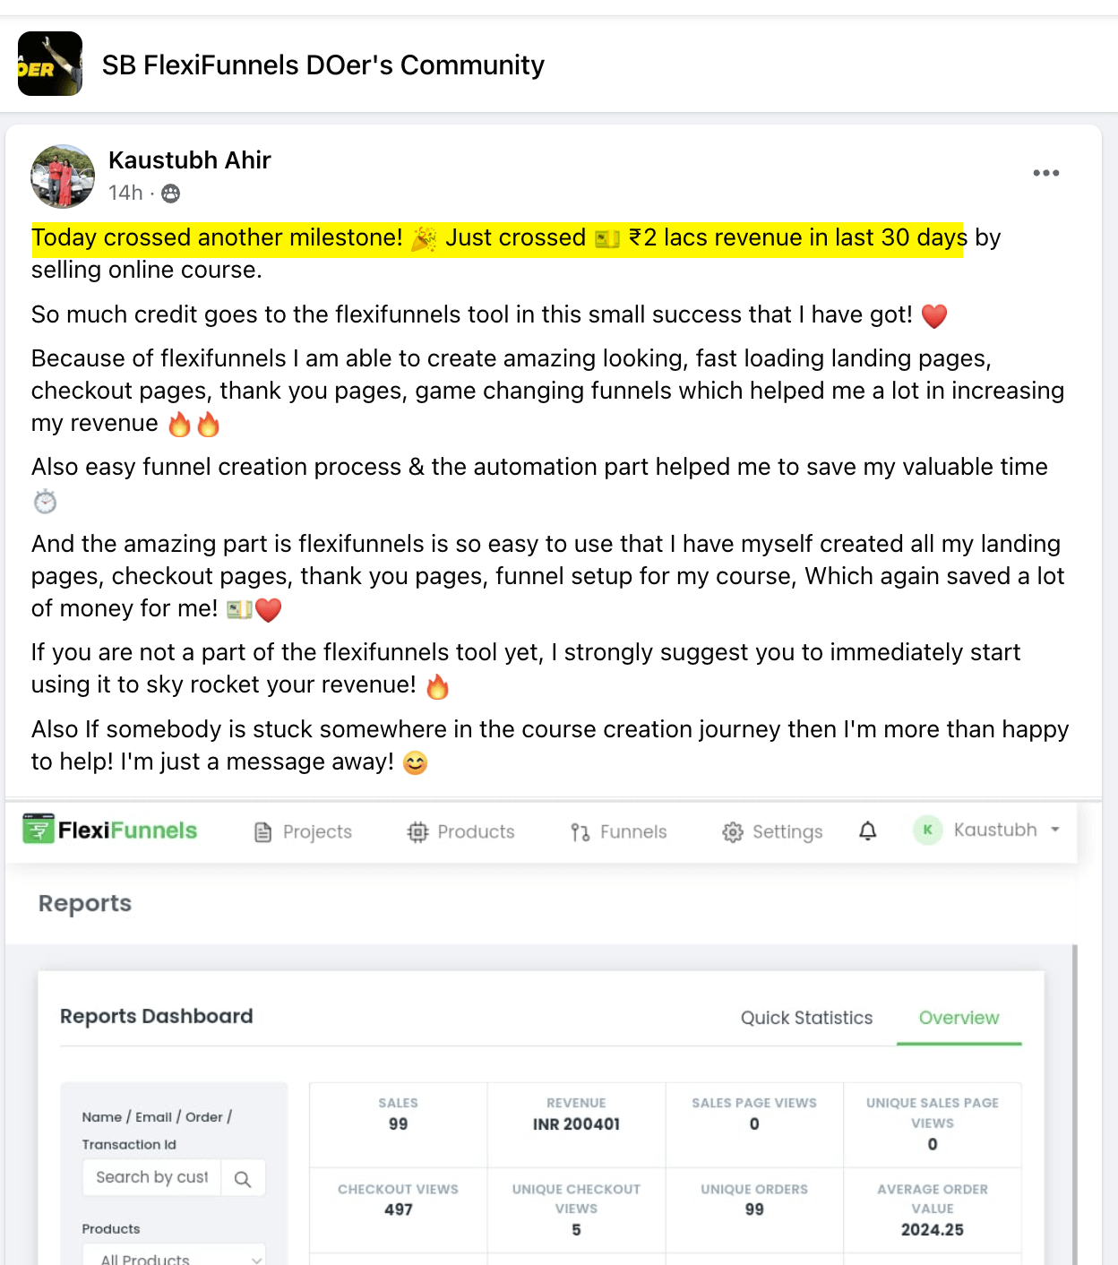Click the Search by customer input field

pos(152,1177)
